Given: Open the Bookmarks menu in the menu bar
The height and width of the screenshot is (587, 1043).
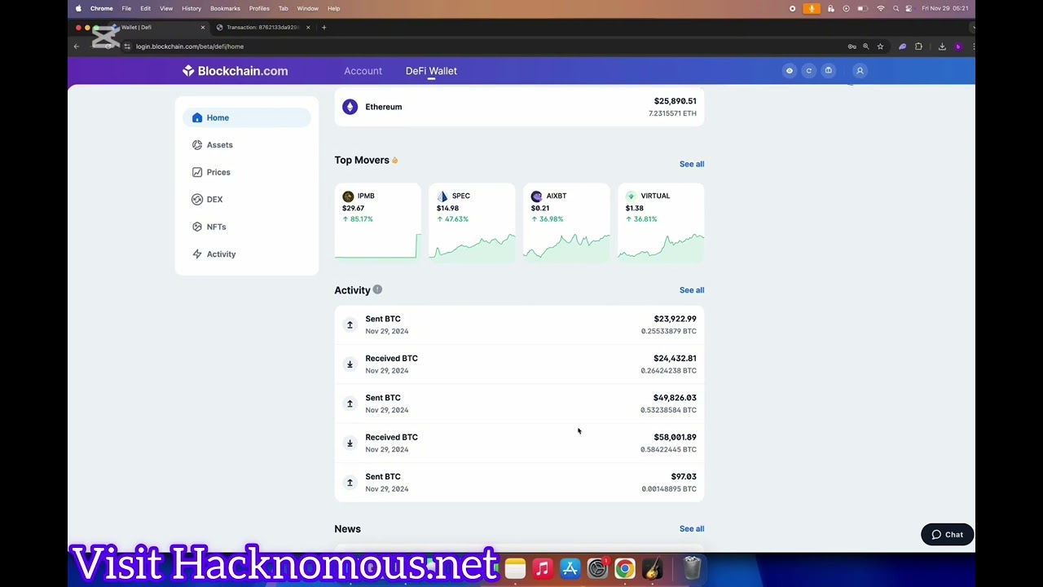Looking at the screenshot, I should (x=225, y=8).
